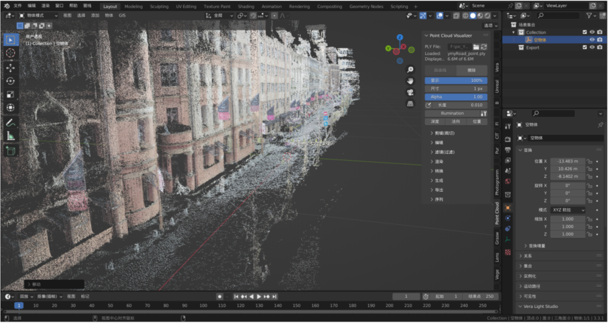
Task: Select the Measure tool
Action: tap(11, 136)
